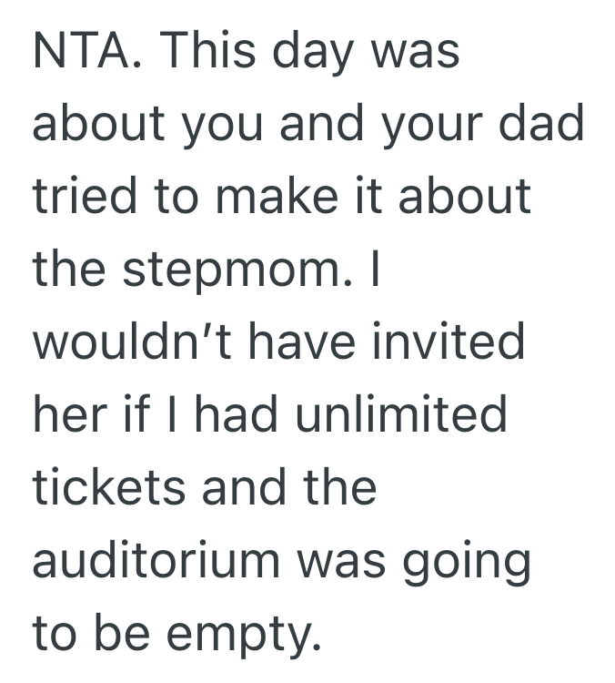Click the word "invited"
615x683 pixels.
[449, 341]
